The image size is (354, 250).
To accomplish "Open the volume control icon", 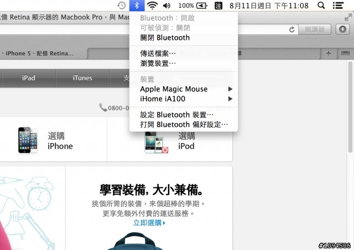I will [x=166, y=6].
